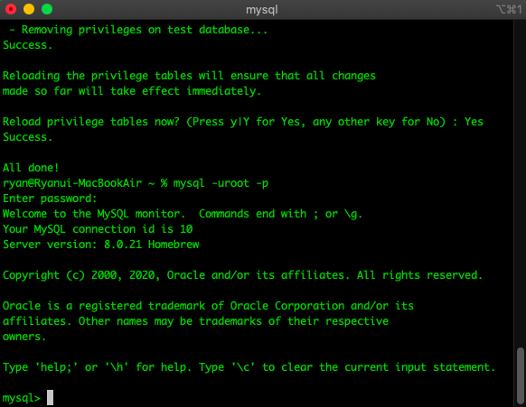Image resolution: width=526 pixels, height=407 pixels.
Task: Click the 'Copyright (c) 2000, 2020' line
Action: [x=242, y=275]
